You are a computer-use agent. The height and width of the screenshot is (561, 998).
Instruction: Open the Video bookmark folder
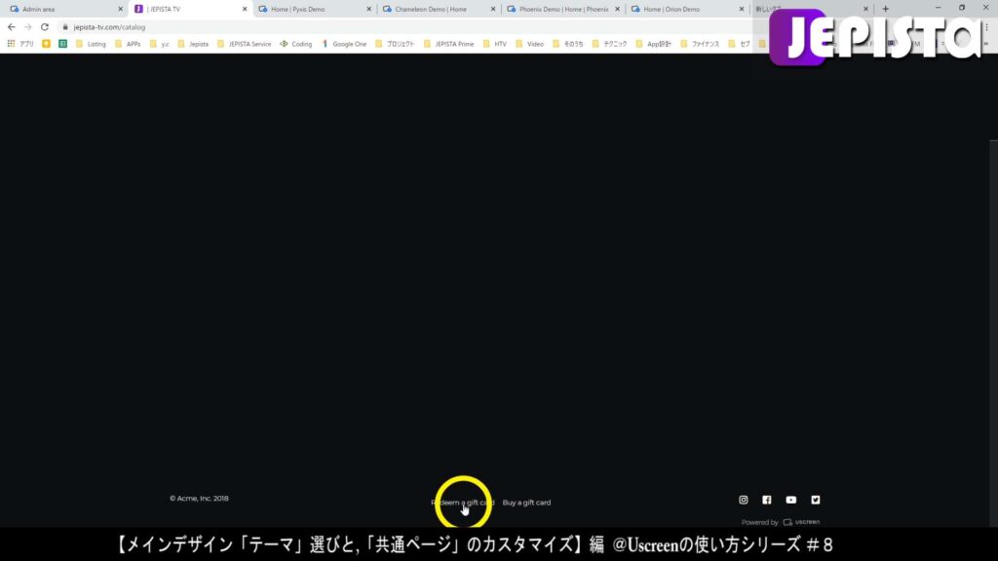[x=529, y=44]
